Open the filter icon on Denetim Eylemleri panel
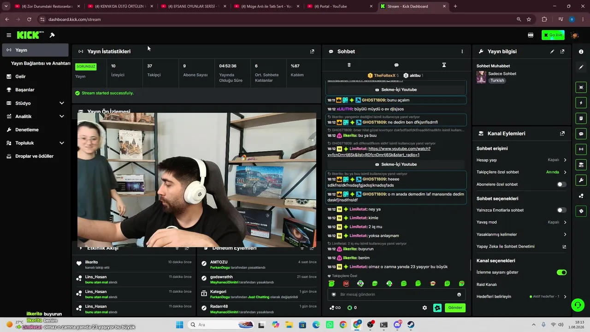The width and height of the screenshot is (590, 332). (302, 249)
